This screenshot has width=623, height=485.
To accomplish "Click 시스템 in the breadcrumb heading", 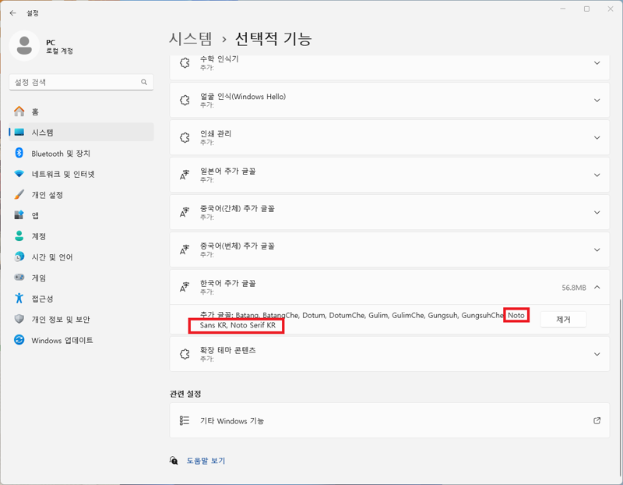I will [190, 39].
